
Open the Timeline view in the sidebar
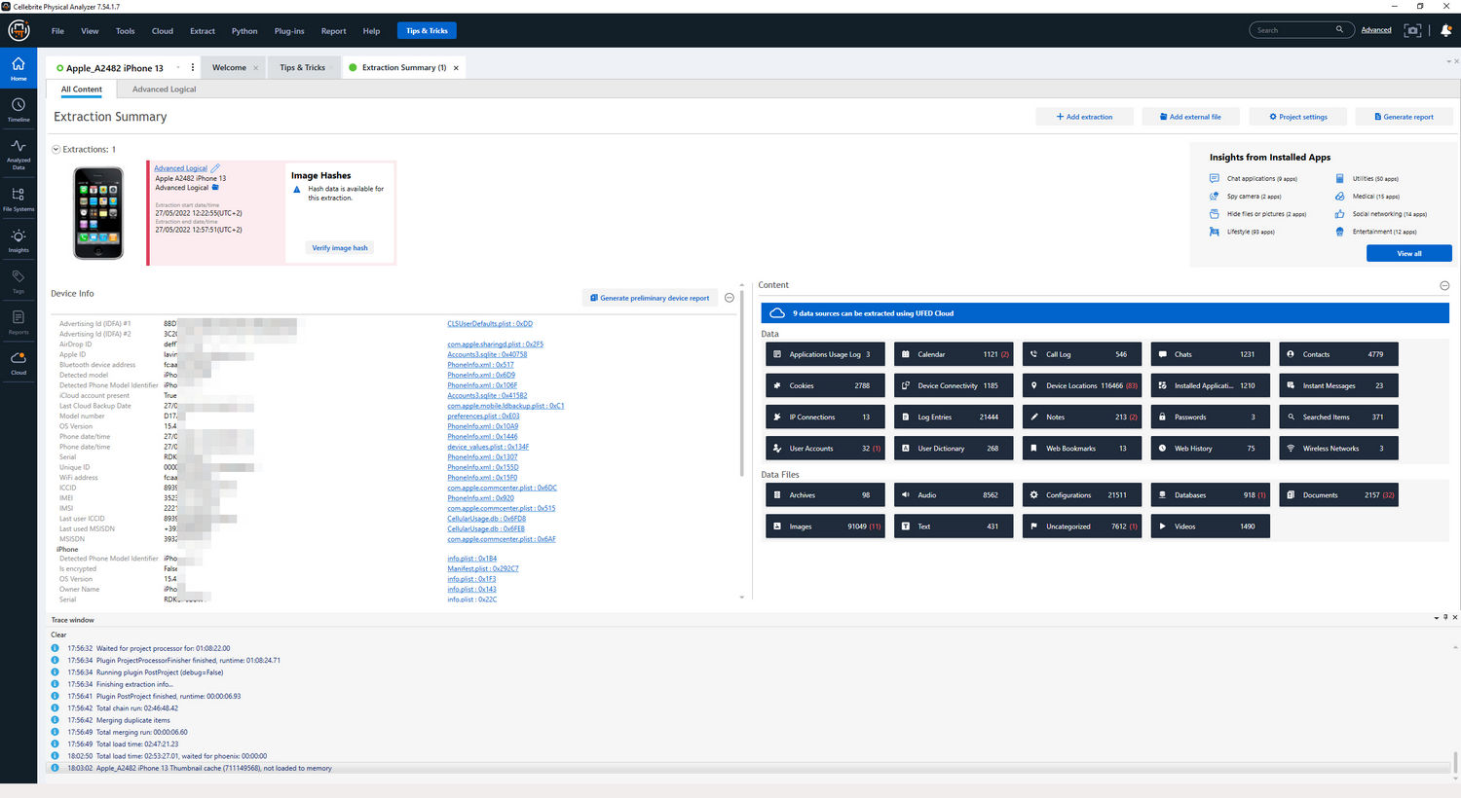[x=19, y=109]
